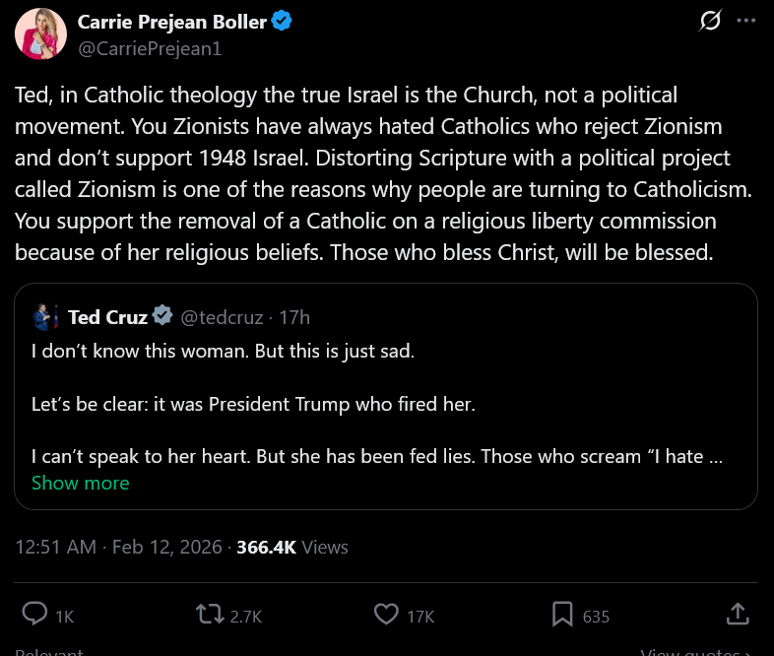Image resolution: width=774 pixels, height=656 pixels.
Task: Click the Ted Cruz name in quote
Action: (107, 316)
